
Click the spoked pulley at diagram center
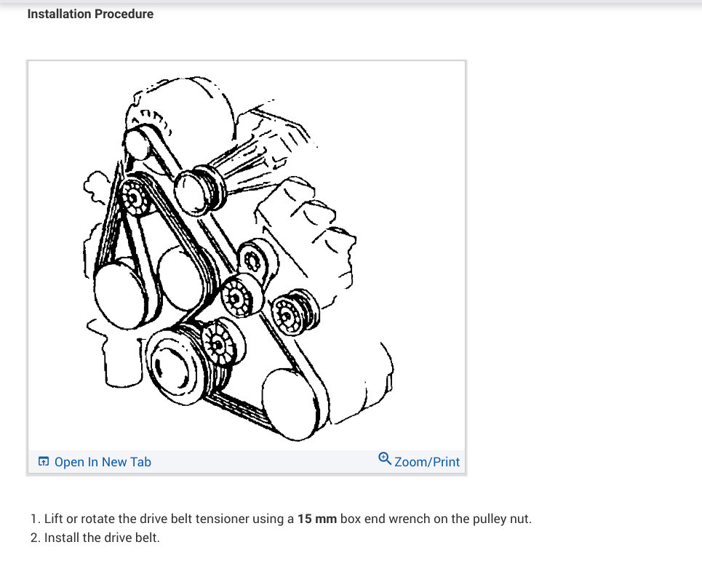[240, 295]
